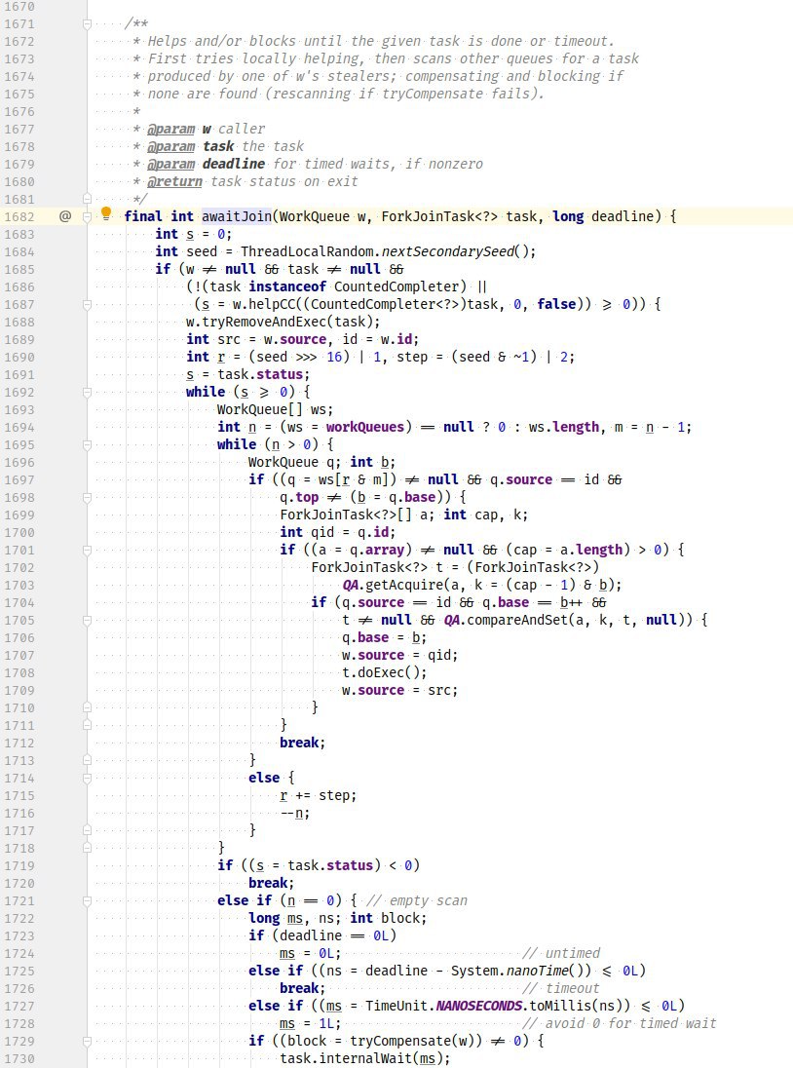Click the fold end marker at line 1718

[87, 848]
